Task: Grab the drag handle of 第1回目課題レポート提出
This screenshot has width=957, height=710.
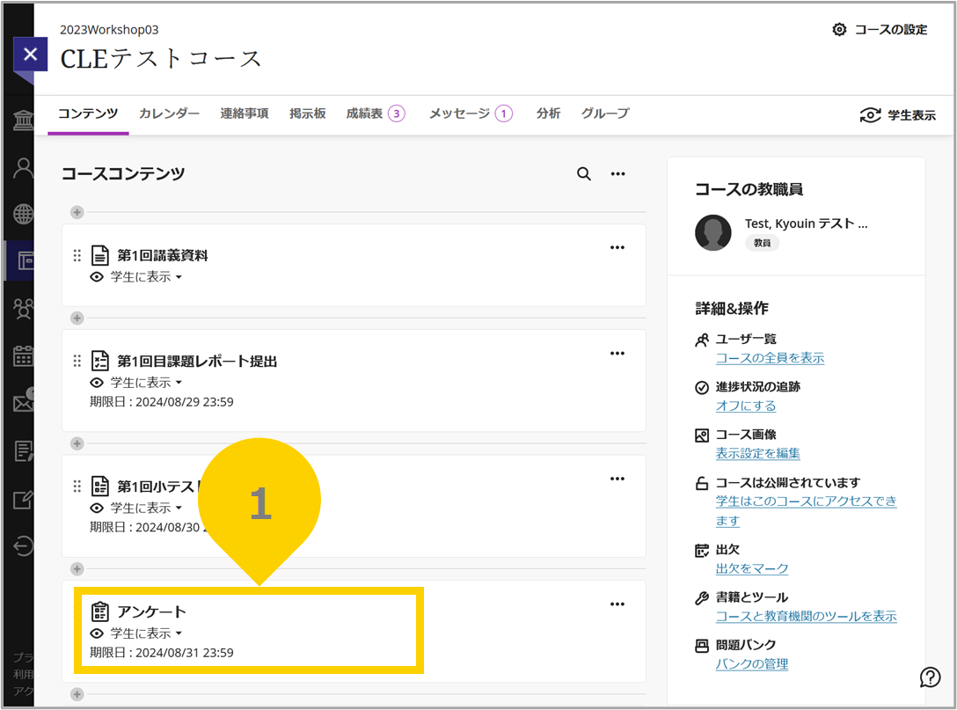Action: pyautogui.click(x=77, y=361)
